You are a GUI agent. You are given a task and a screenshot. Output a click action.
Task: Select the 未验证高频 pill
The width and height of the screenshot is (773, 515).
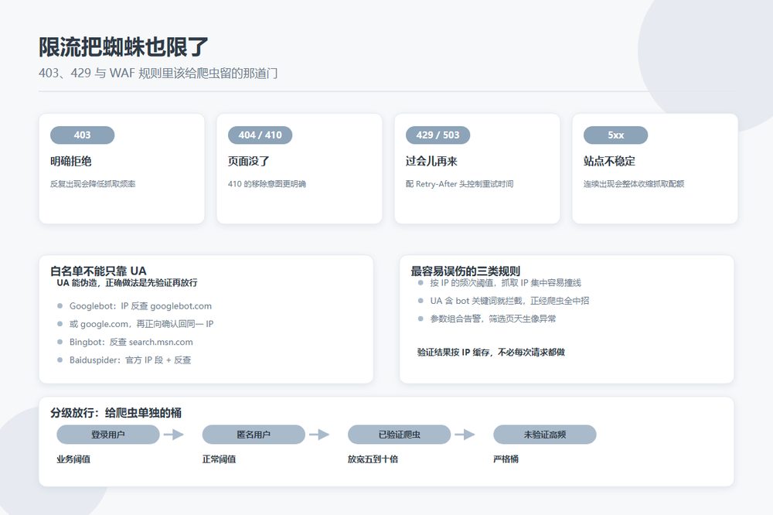coord(545,435)
